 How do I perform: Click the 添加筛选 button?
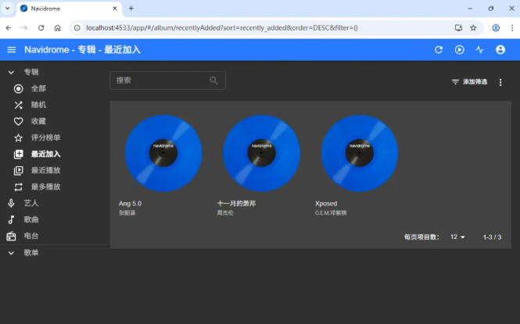(x=470, y=82)
